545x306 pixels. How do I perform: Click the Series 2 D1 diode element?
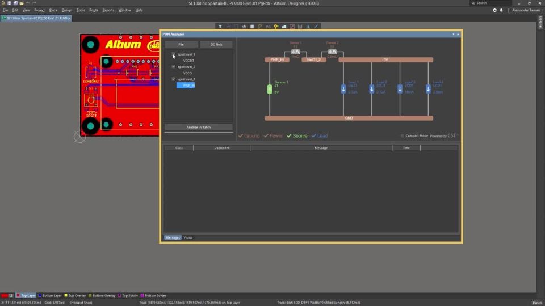tap(332, 52)
